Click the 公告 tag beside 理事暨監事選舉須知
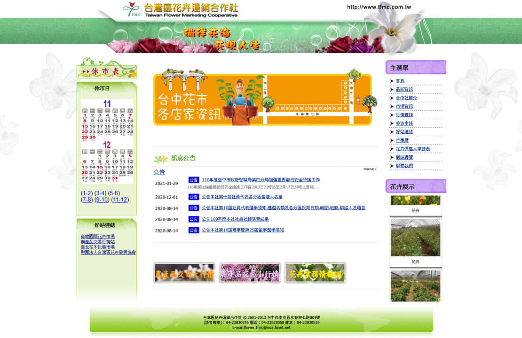 click(x=193, y=230)
